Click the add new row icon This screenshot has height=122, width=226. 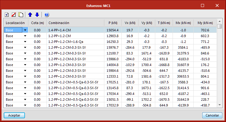(7, 15)
